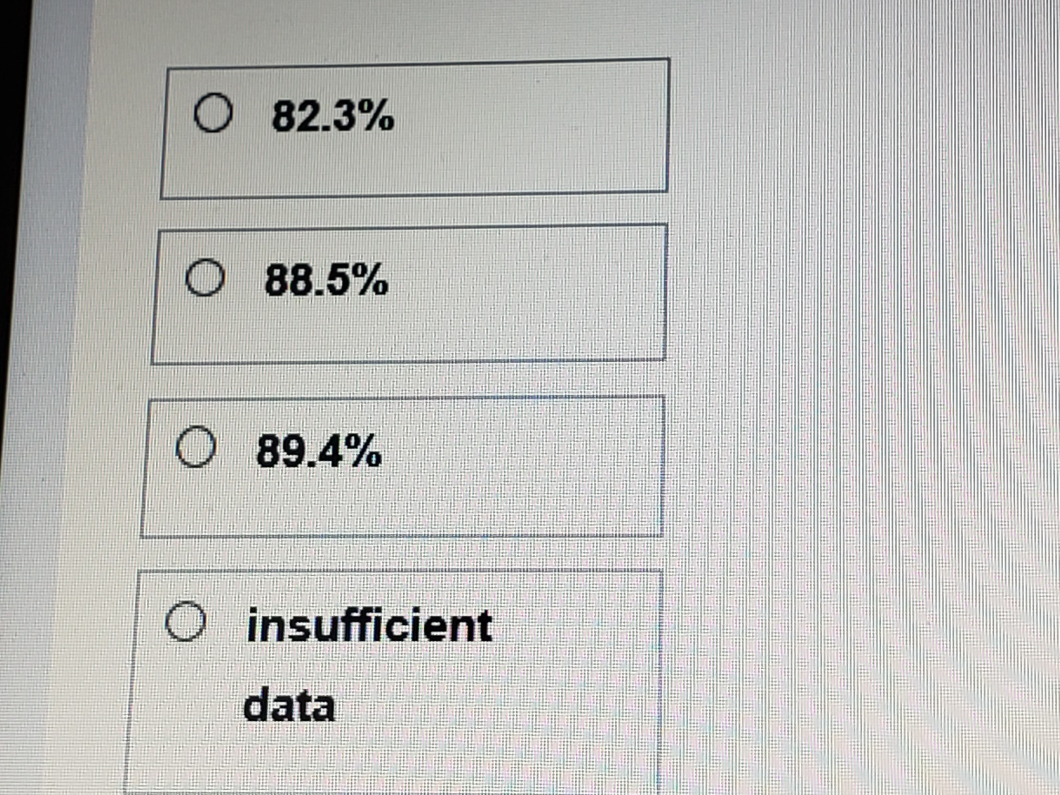This screenshot has height=795, width=1060.
Task: Select the 89.4% radio button
Action: [196, 447]
